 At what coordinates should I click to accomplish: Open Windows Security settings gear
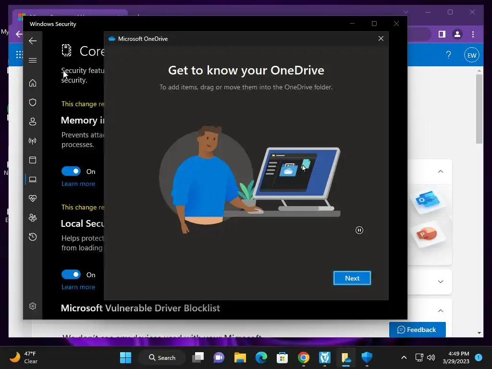(x=33, y=306)
